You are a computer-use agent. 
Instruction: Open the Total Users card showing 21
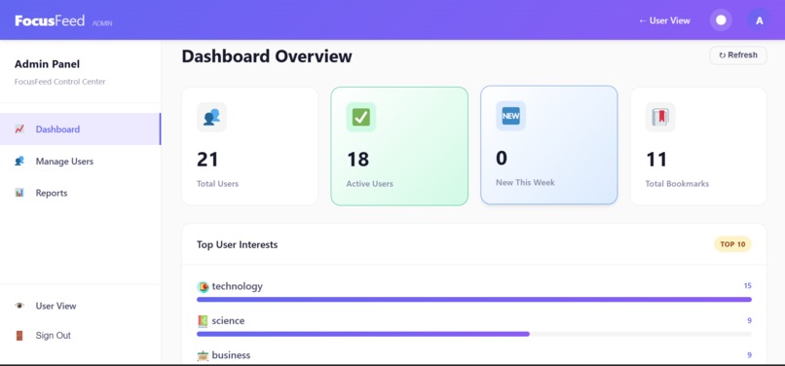(250, 146)
